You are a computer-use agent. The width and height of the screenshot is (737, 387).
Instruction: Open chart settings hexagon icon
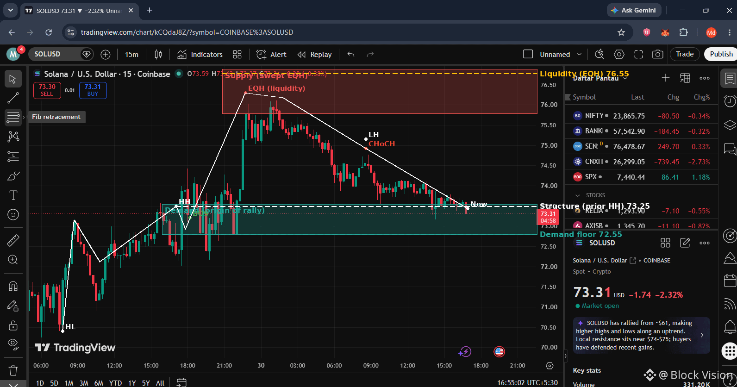click(x=619, y=55)
